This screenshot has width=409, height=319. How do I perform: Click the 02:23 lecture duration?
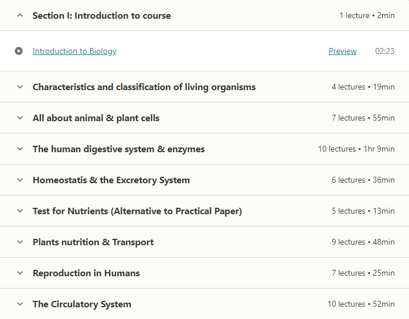point(385,51)
